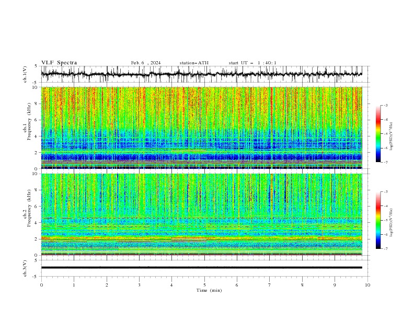Click the ch.3 flat black waveform line
The image size is (414, 320).
(x=201, y=268)
